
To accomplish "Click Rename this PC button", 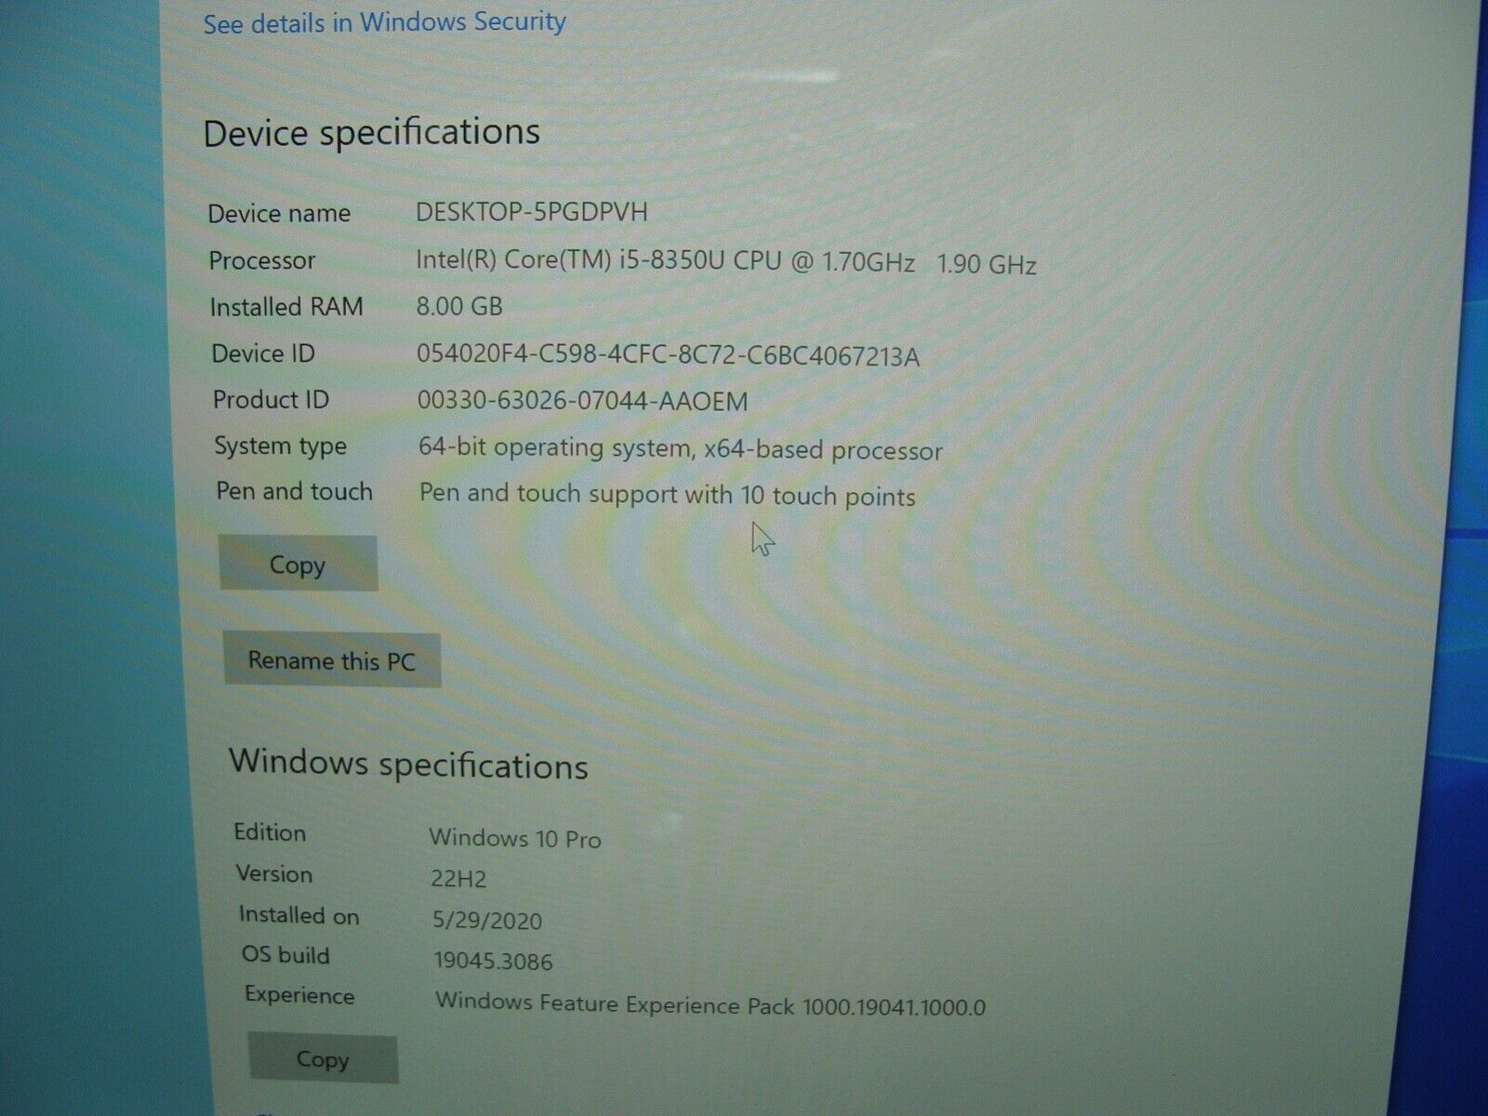I will coord(332,661).
